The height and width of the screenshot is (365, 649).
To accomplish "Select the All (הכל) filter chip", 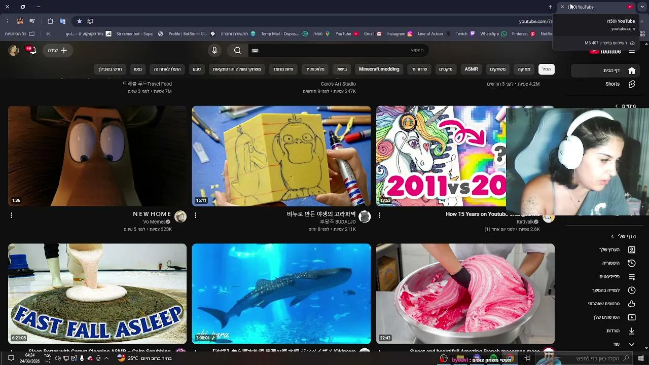I will (547, 69).
